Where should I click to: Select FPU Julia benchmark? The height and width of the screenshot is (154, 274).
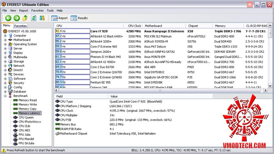coord(25,135)
